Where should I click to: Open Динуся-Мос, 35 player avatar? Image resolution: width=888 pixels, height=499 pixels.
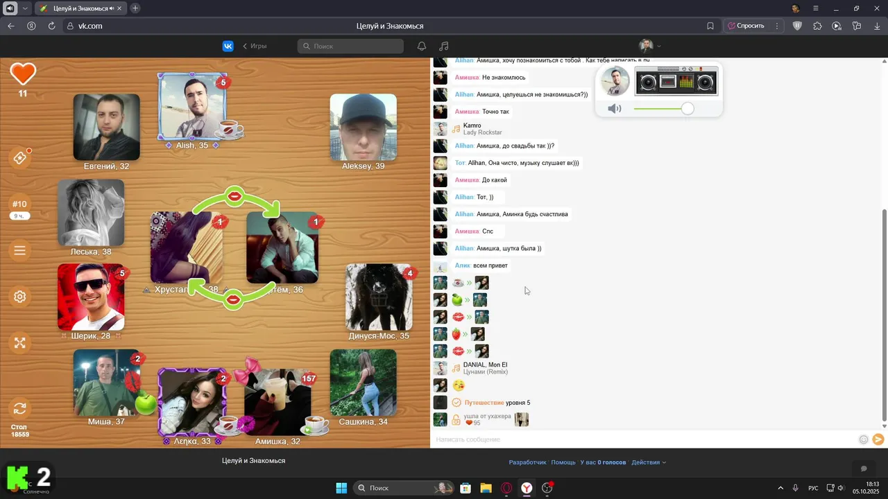pos(379,297)
